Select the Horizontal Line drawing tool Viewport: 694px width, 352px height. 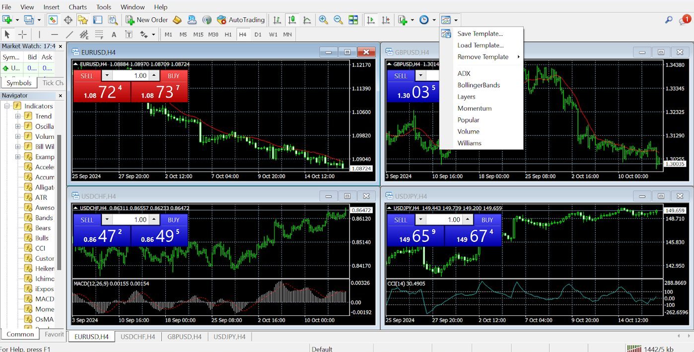point(55,34)
